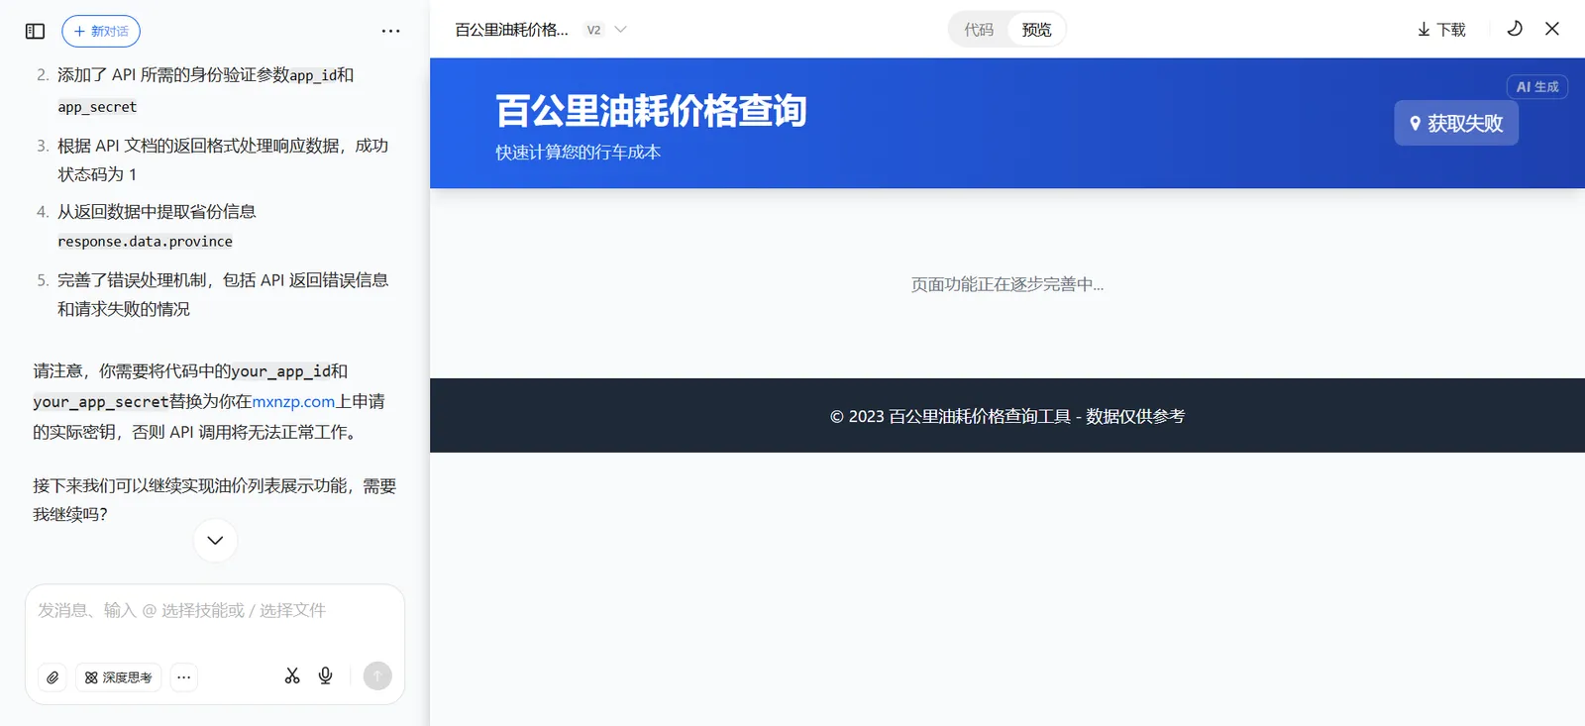Image resolution: width=1585 pixels, height=726 pixels.
Task: Open more input options ellipsis
Action: [x=184, y=677]
